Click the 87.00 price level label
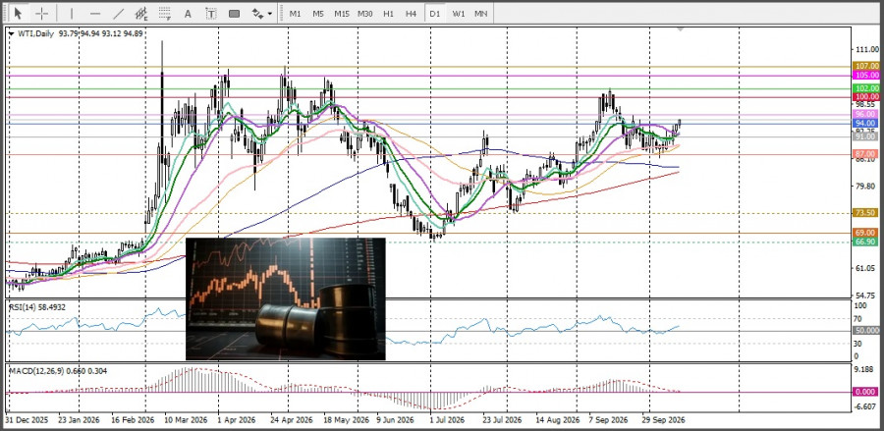This screenshot has width=884, height=431. point(865,154)
